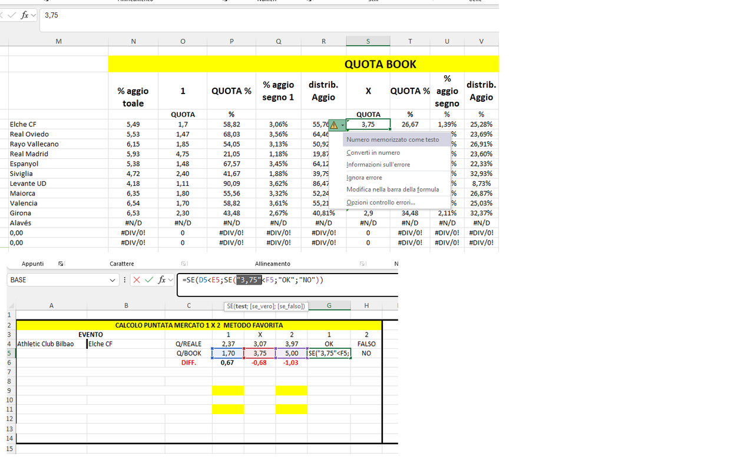The height and width of the screenshot is (463, 754).
Task: Select column G header in lower sheet
Action: pyautogui.click(x=329, y=306)
